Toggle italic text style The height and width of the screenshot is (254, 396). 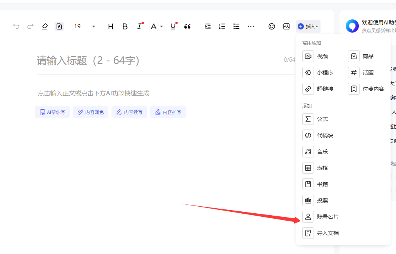[x=139, y=26]
